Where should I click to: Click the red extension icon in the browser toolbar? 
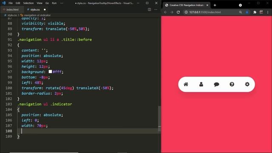[261, 12]
